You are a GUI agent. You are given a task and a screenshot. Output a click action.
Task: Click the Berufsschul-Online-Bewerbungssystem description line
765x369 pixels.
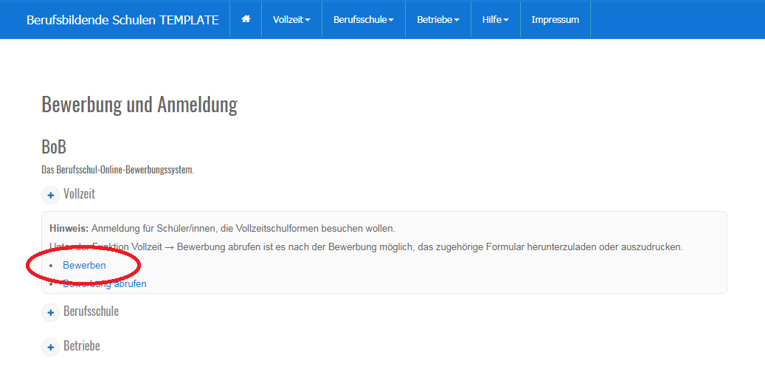click(117, 170)
